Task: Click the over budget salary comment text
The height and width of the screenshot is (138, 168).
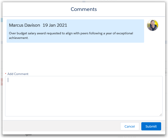Action: [x=71, y=33]
